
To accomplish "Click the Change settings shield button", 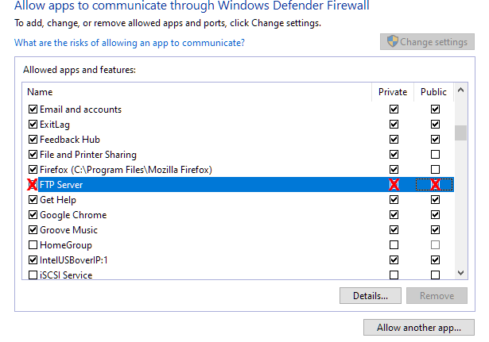I will (427, 42).
